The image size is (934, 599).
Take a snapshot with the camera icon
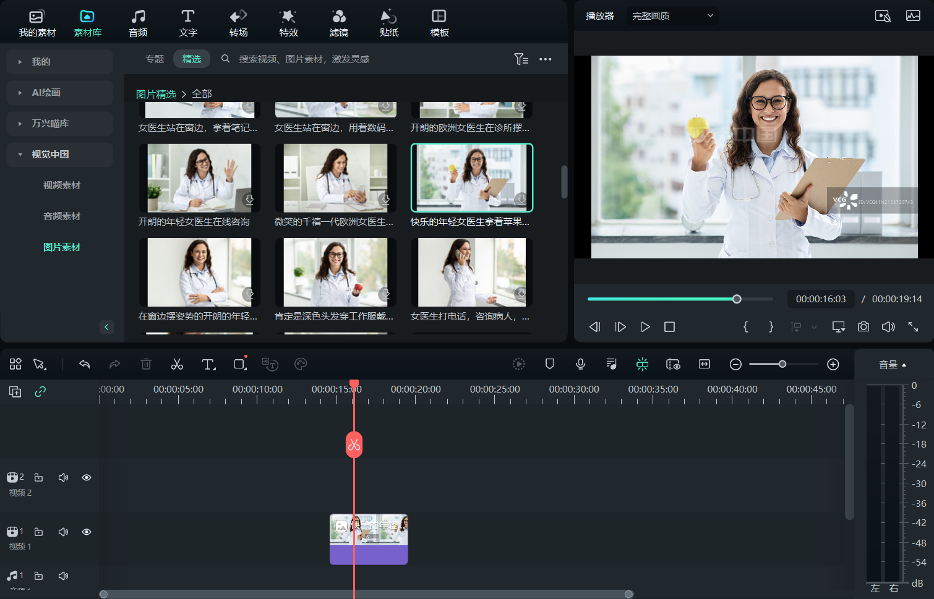pos(863,326)
